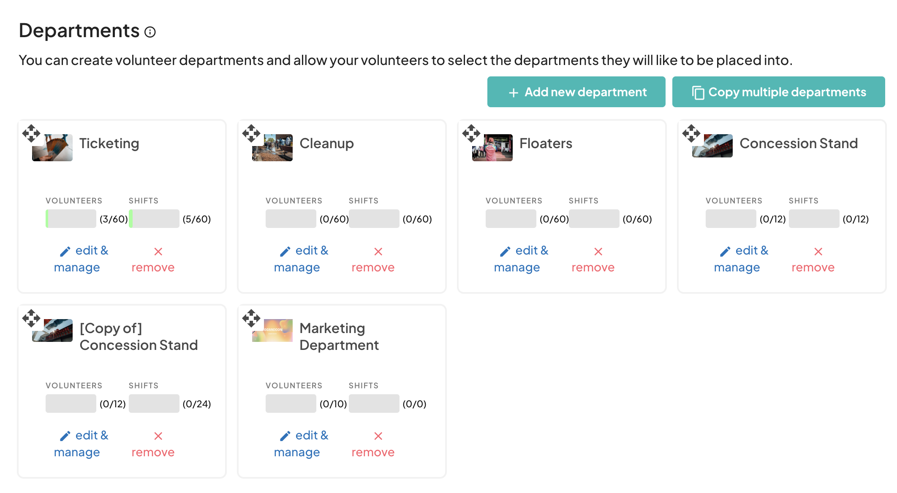The height and width of the screenshot is (493, 897).
Task: Click the Marketing Department move handle icon
Action: tap(251, 318)
